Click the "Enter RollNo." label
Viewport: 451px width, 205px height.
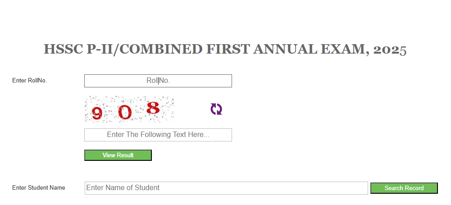pyautogui.click(x=30, y=81)
